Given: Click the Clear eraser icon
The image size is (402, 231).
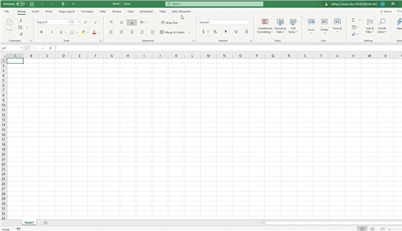Looking at the screenshot, I should (354, 34).
